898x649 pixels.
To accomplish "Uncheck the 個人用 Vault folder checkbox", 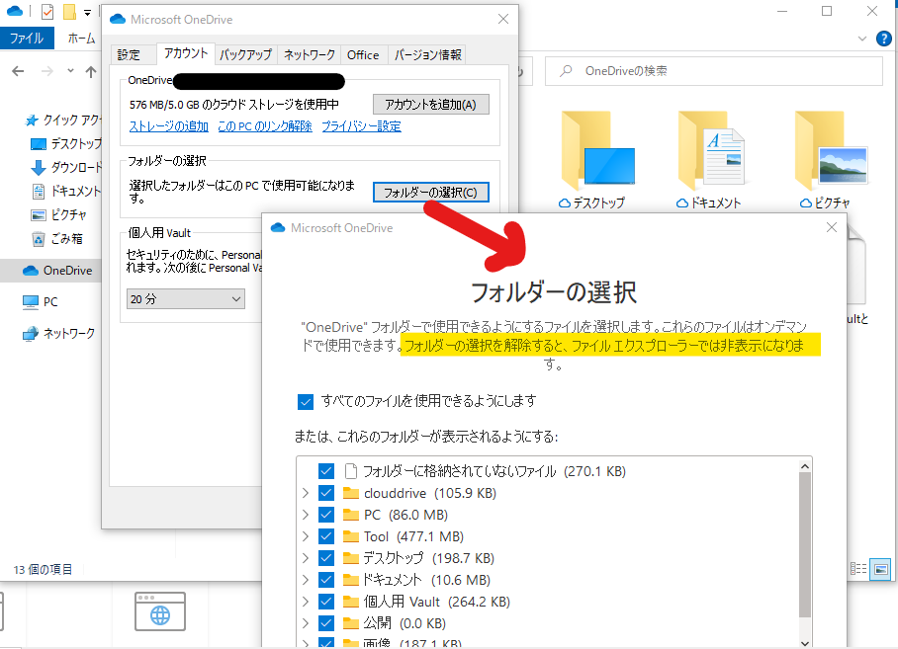I will click(326, 601).
